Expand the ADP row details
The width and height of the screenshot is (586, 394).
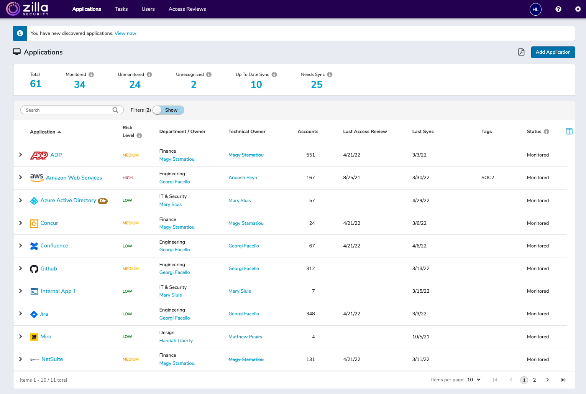(20, 155)
